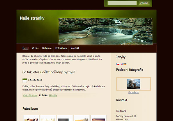Click the Jazyky sidebar heading
The height and width of the screenshot is (121, 173).
pyautogui.click(x=121, y=57)
